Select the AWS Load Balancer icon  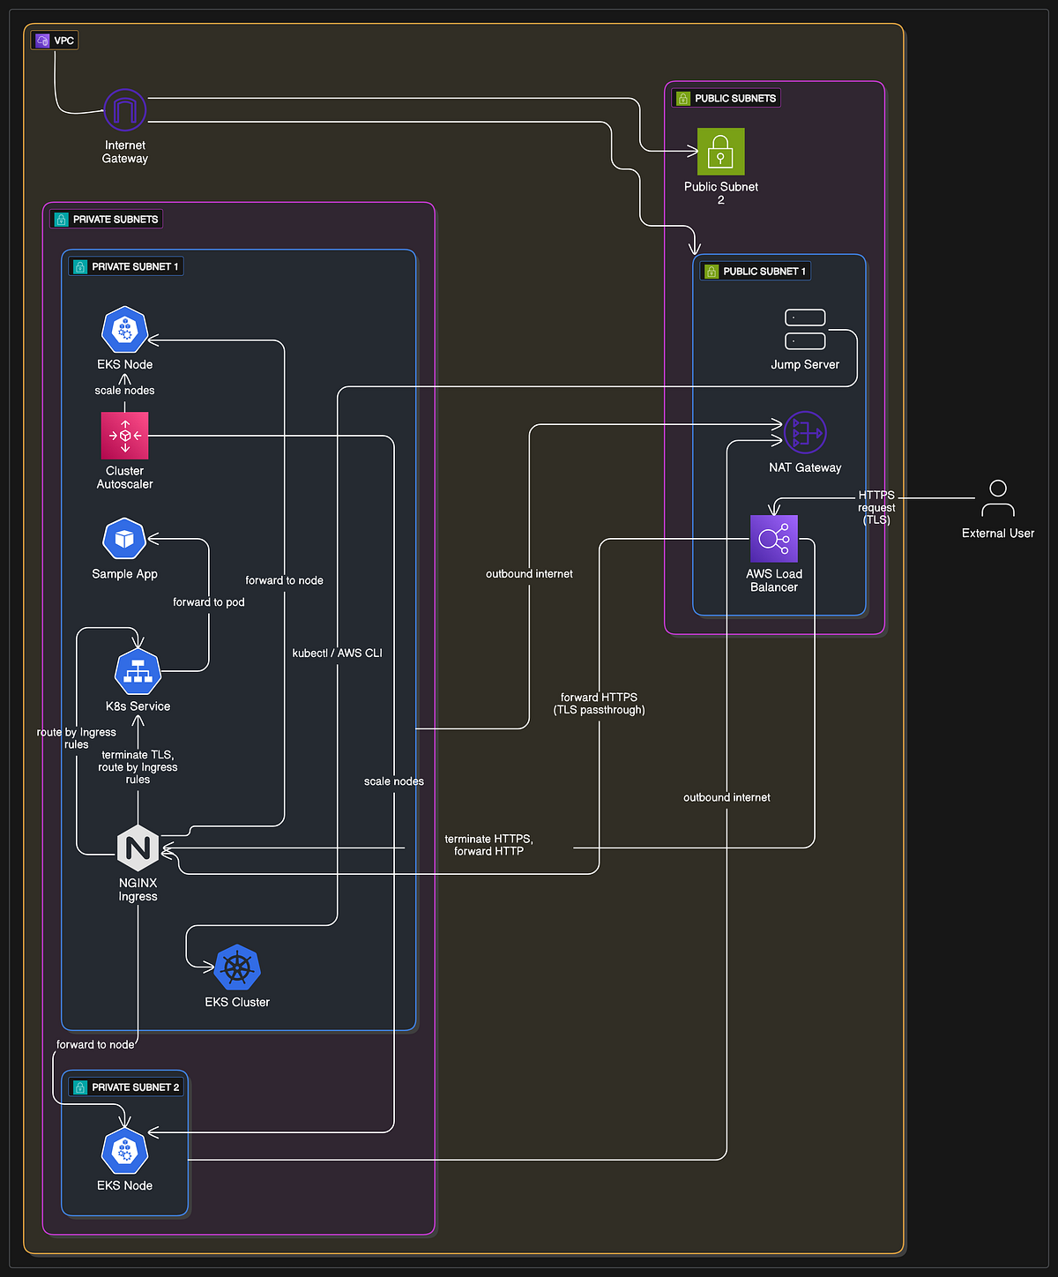coord(773,538)
